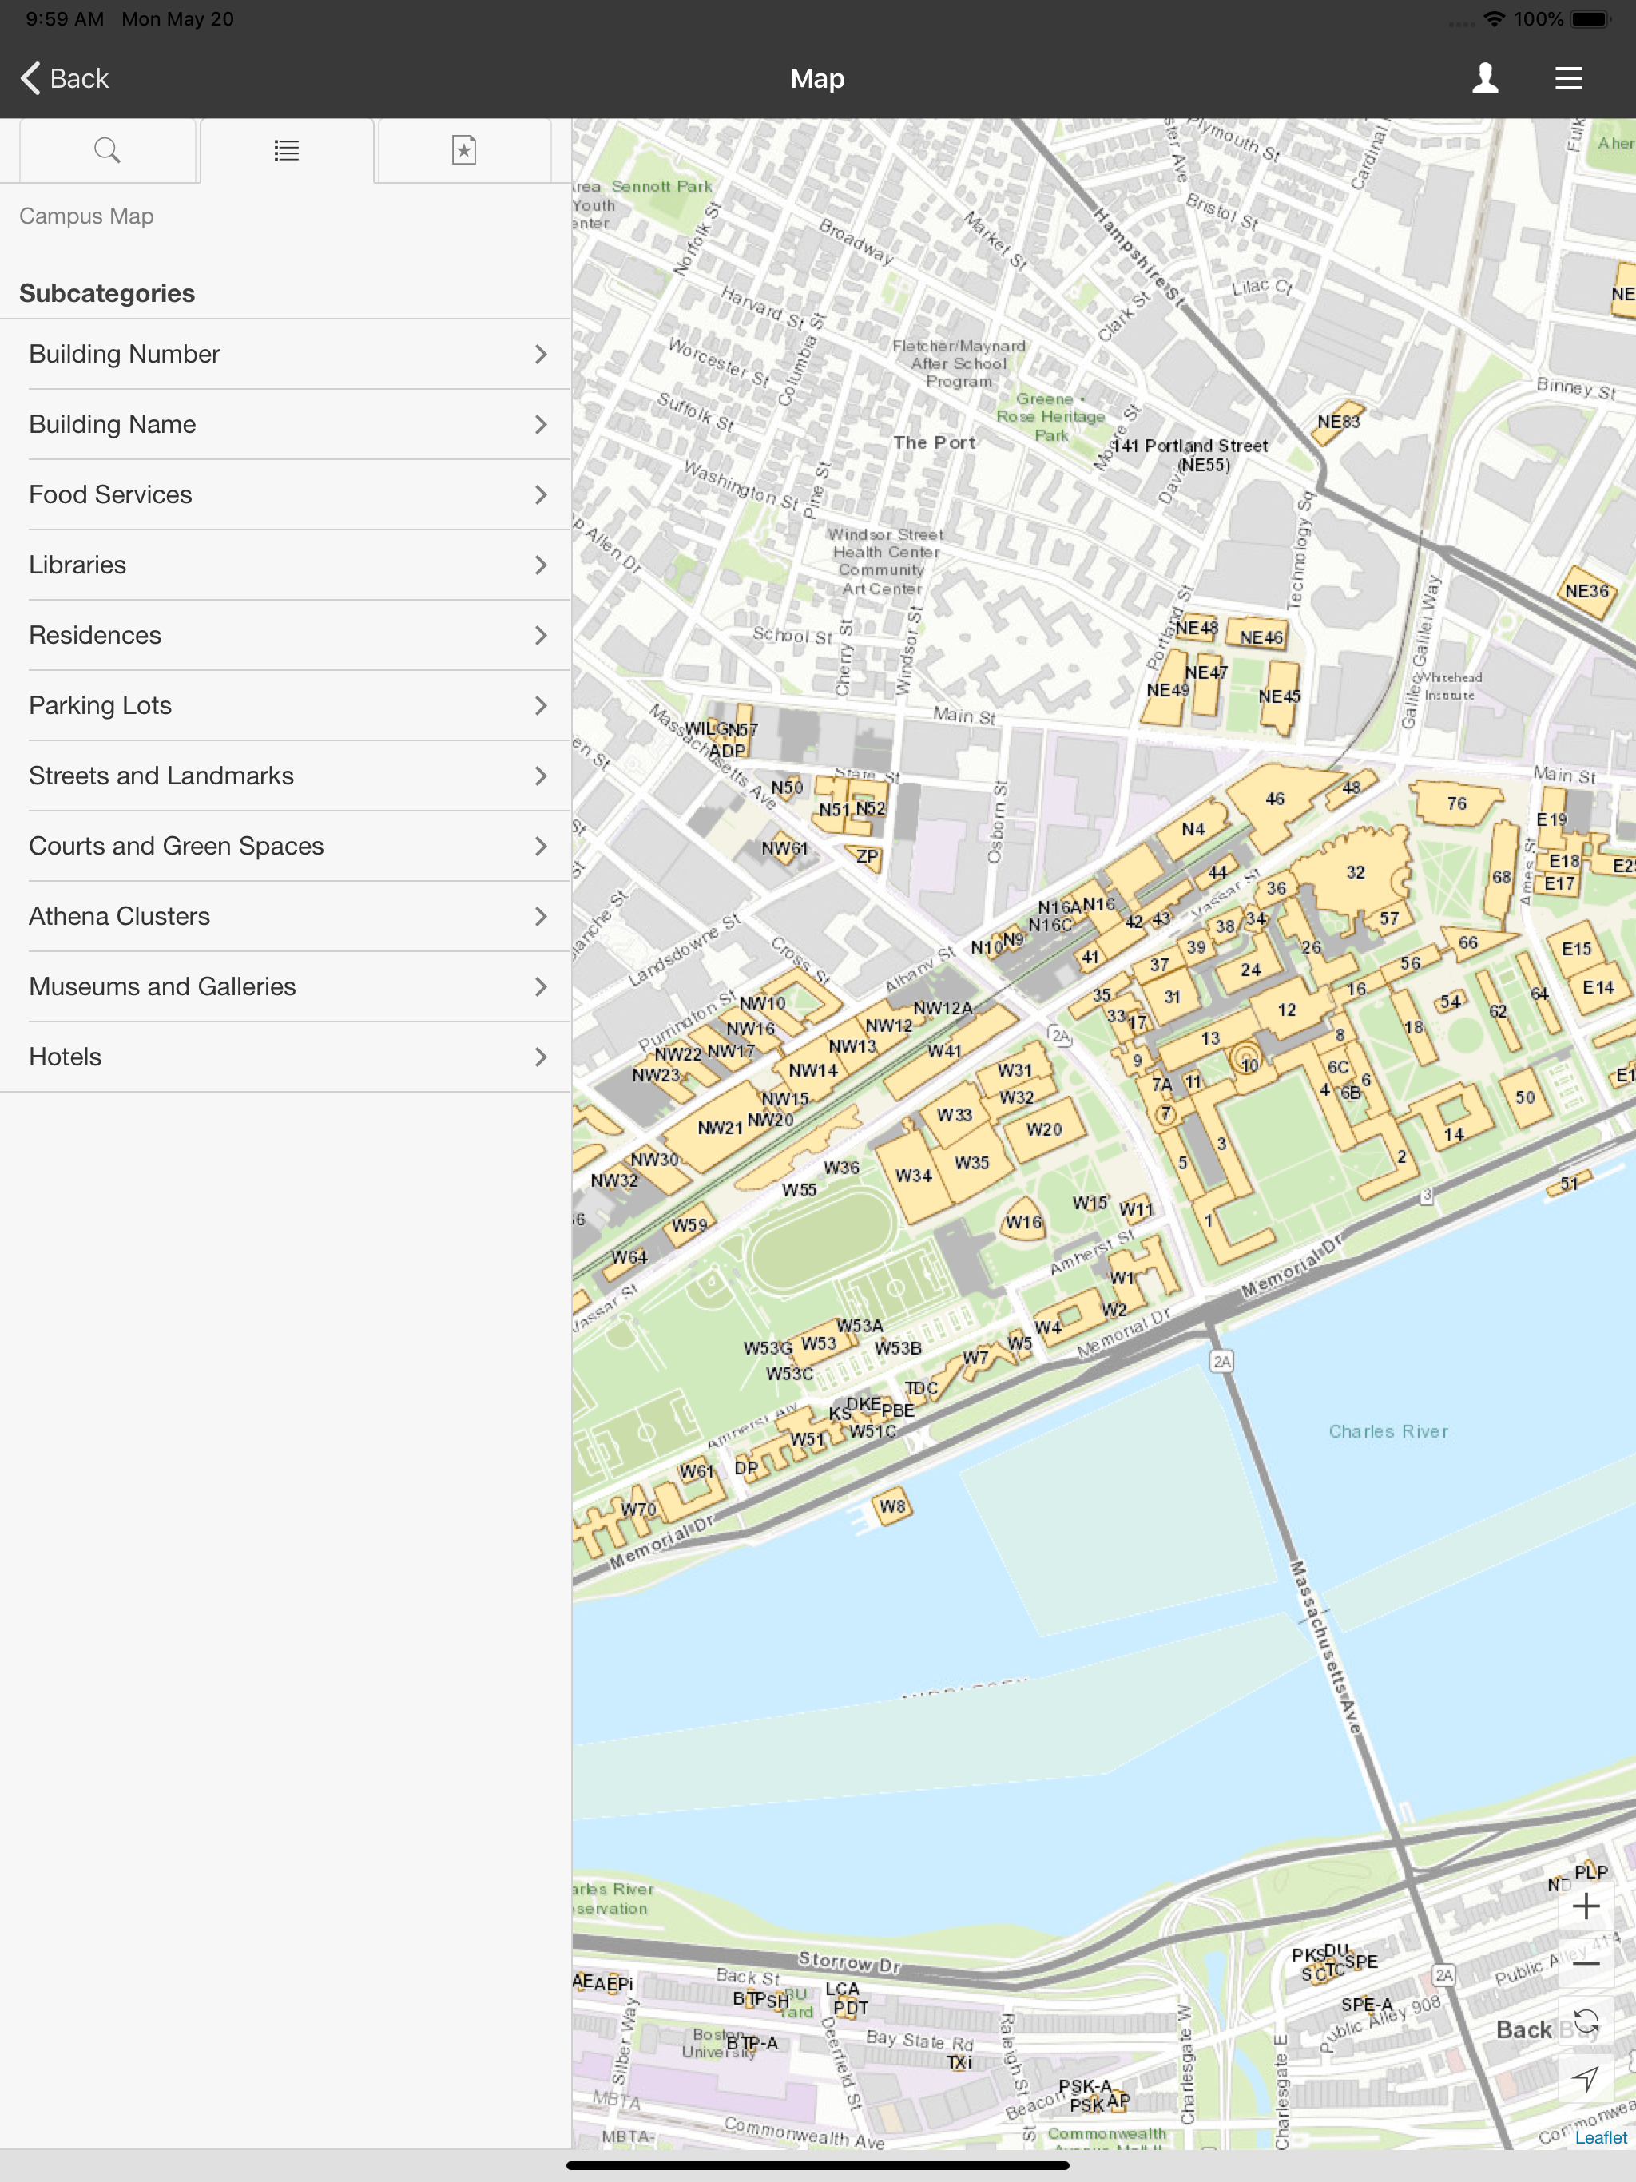
Task: Open the hamburger menu icon
Action: tap(1568, 78)
